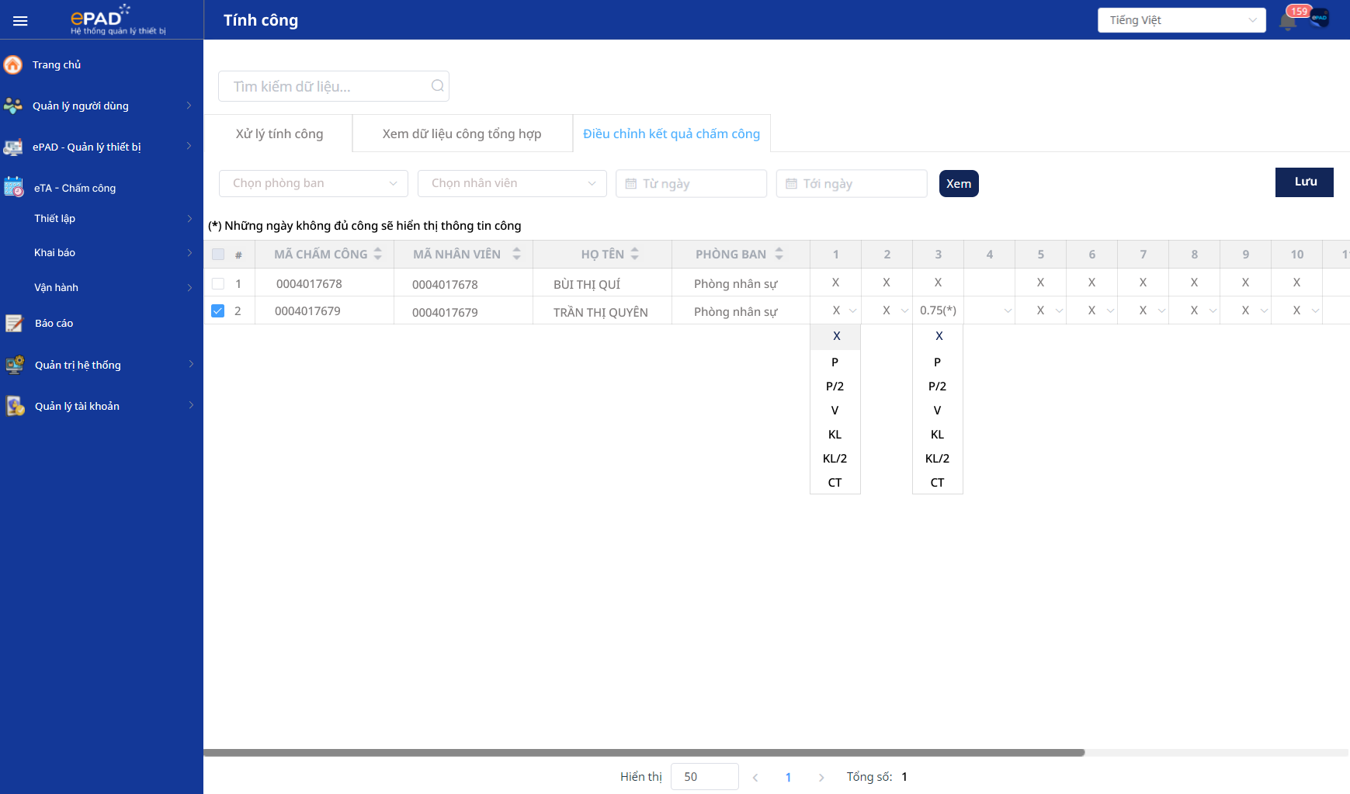The height and width of the screenshot is (794, 1350).
Task: Click the Trang chủ home icon
Action: tap(13, 64)
